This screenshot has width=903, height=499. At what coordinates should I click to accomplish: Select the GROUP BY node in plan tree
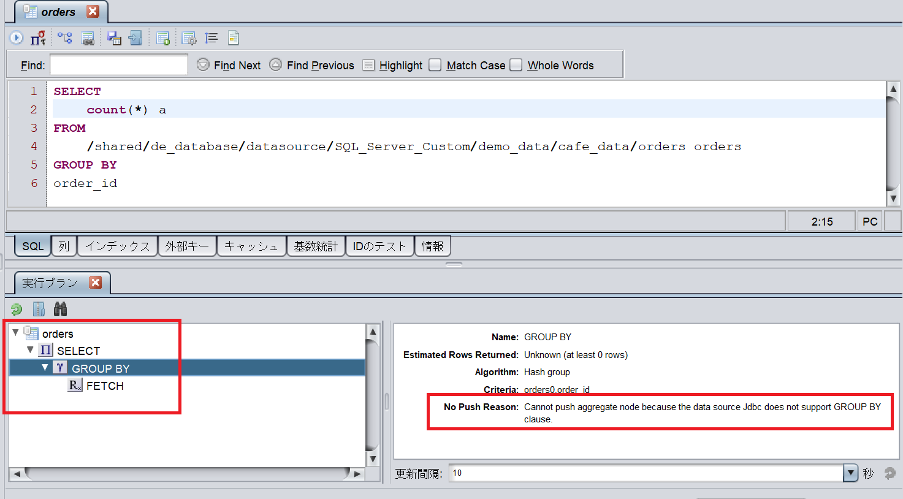[187, 368]
